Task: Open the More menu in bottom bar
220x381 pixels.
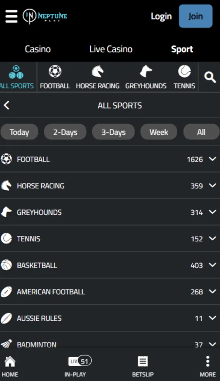Action: [x=207, y=365]
